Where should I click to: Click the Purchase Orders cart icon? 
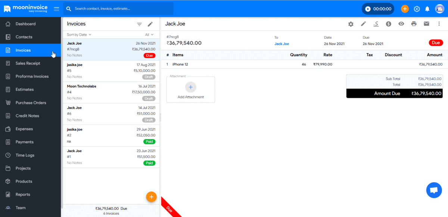8,103
